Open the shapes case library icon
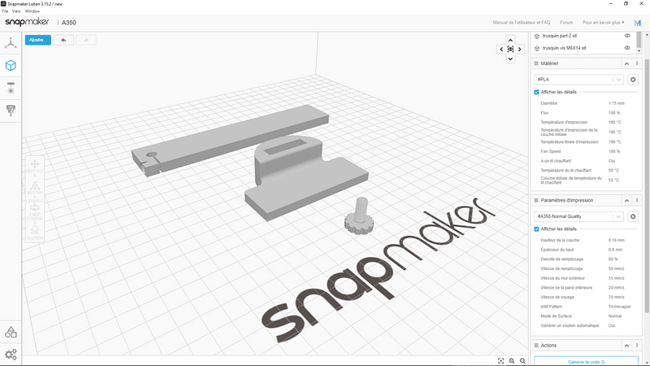The image size is (650, 366). [x=11, y=332]
